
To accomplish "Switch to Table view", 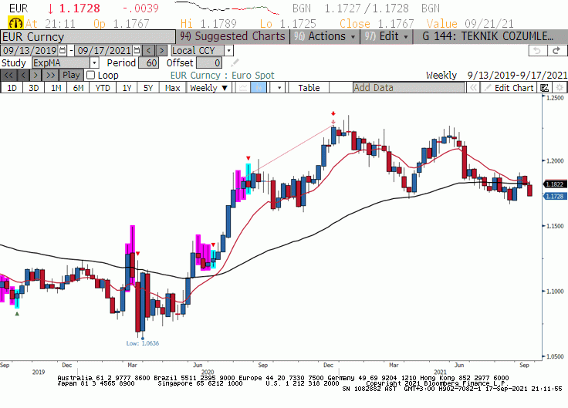I will click(309, 88).
